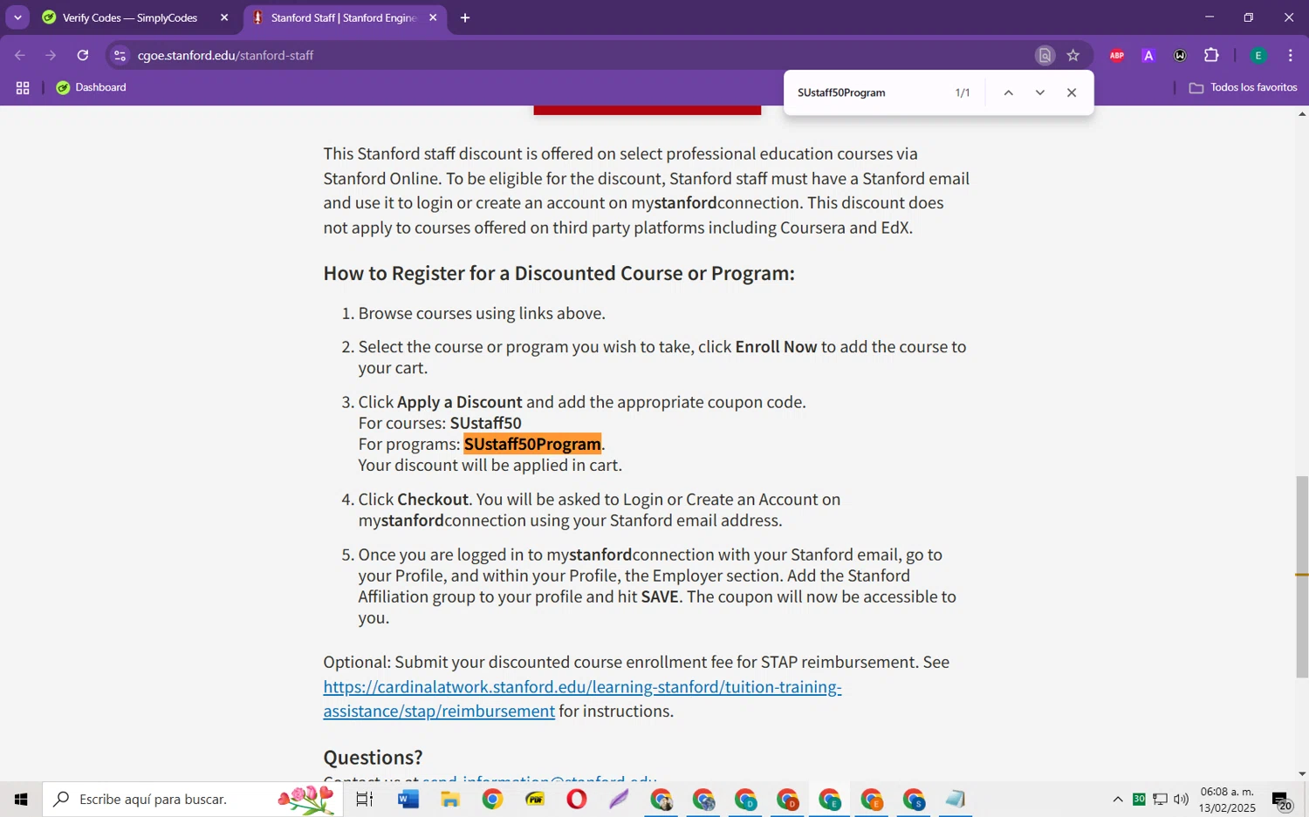Click the page vertical scrollbar thumb
The height and width of the screenshot is (817, 1309).
pos(1302,577)
